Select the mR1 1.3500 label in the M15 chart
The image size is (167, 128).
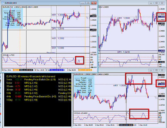58,15
